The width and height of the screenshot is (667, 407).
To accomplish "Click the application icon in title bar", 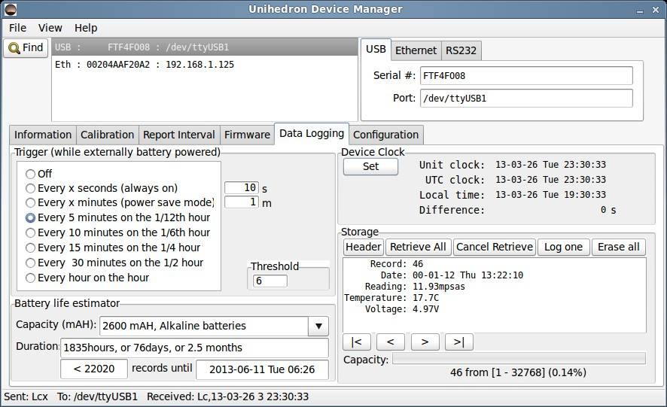I will pos(11,10).
